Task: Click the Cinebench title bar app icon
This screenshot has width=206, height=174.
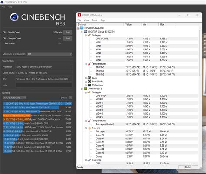Action: [x=2, y=2]
